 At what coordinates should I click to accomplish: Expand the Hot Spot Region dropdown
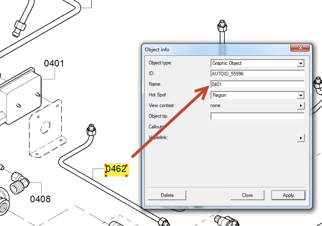click(x=301, y=95)
